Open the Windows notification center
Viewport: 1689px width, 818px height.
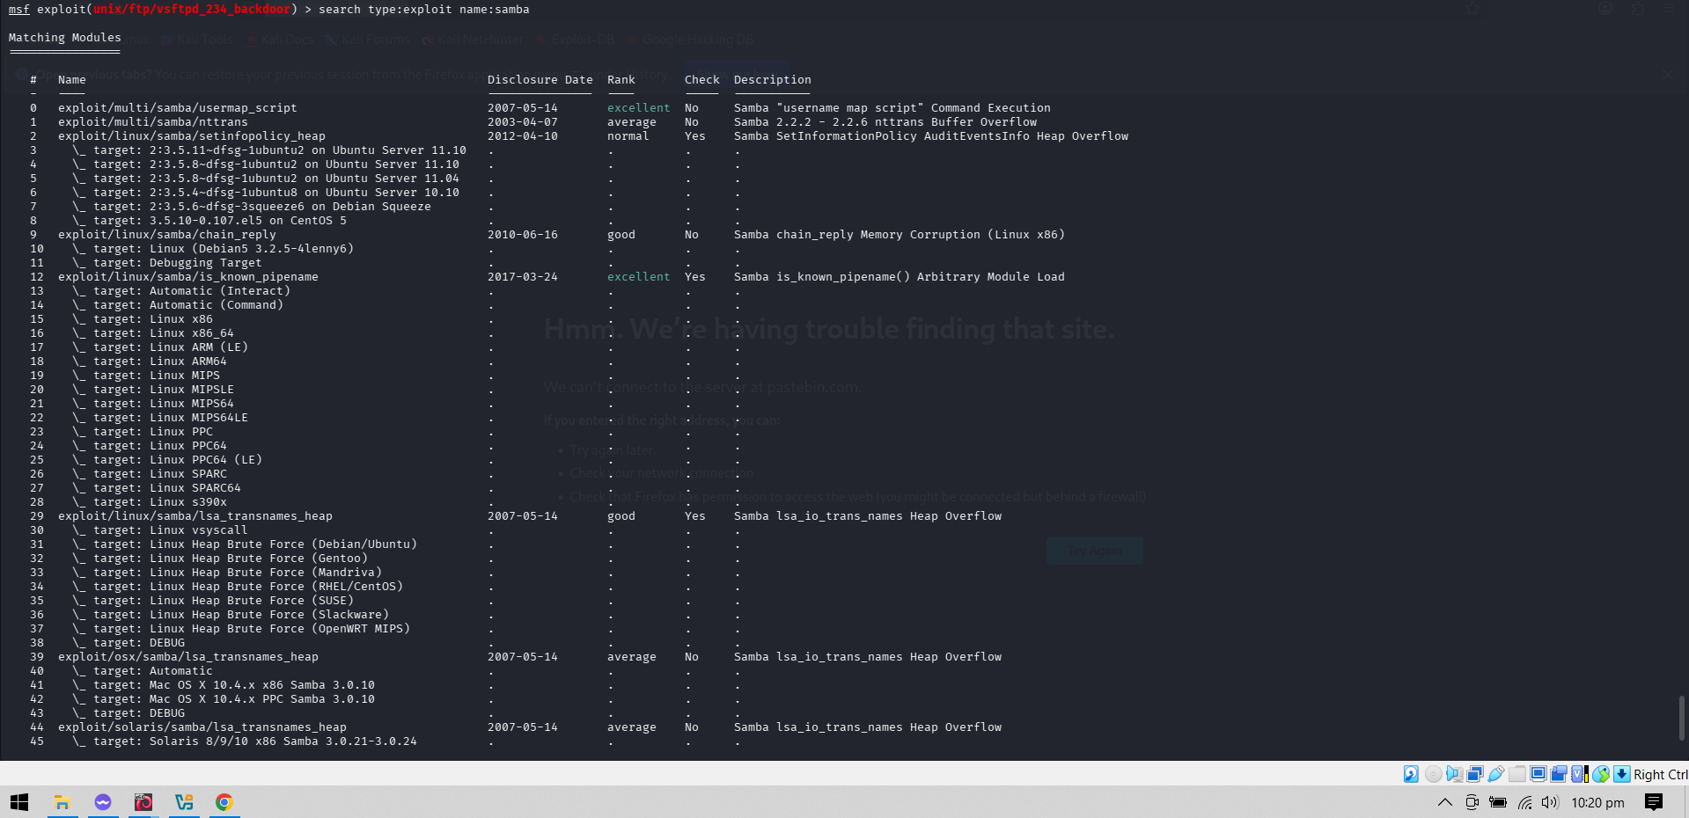tap(1654, 802)
